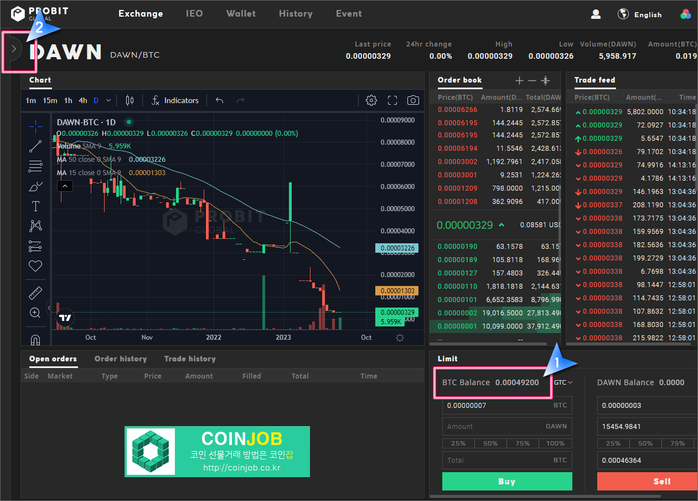
Task: Click the red Sell button
Action: tap(648, 482)
